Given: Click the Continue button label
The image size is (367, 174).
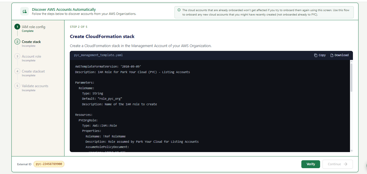Looking at the screenshot, I should pos(334,164).
